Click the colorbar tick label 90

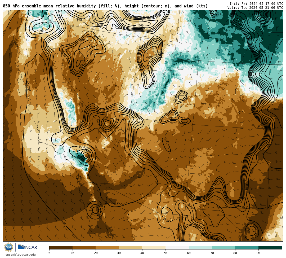258,253
